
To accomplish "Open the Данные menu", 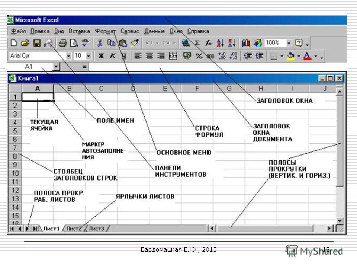I will click(x=154, y=31).
